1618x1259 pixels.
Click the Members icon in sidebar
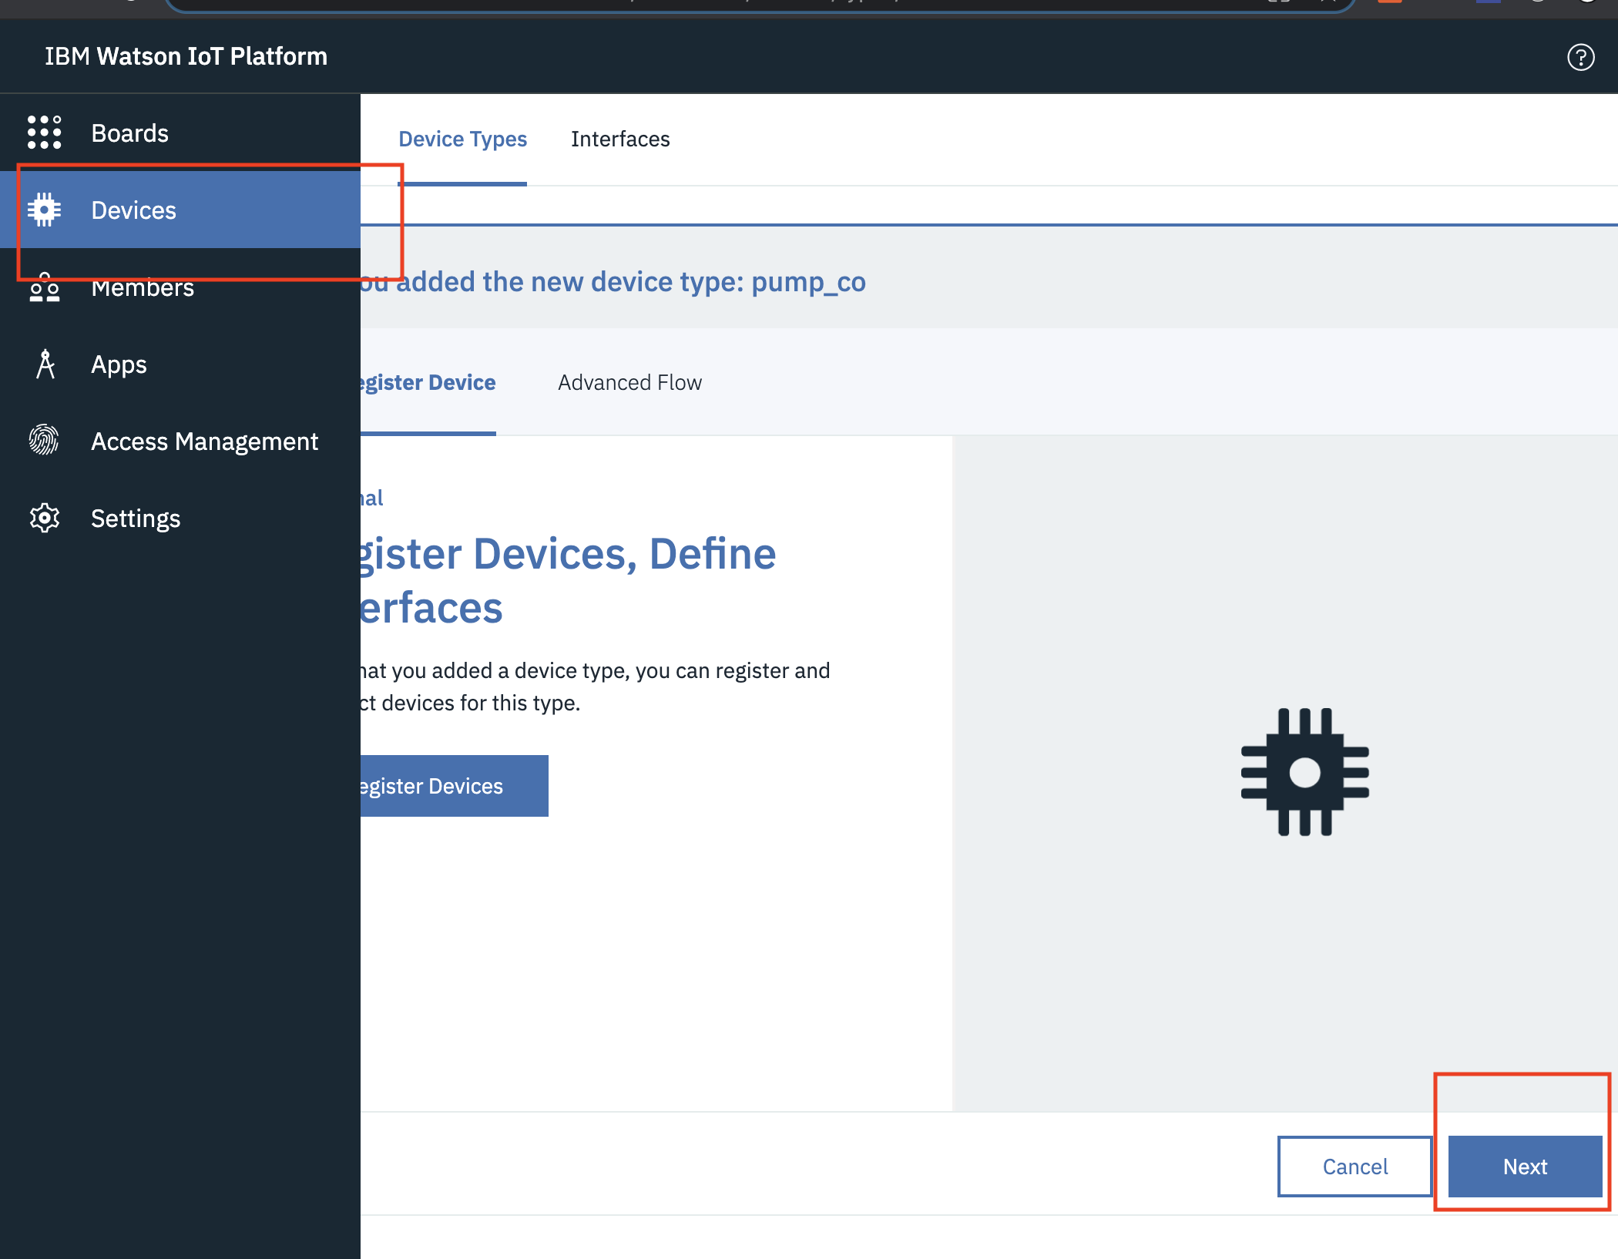45,286
